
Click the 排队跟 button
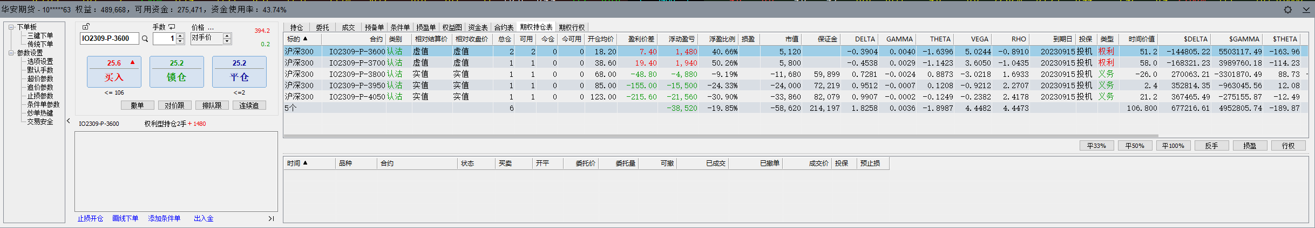pyautogui.click(x=212, y=105)
